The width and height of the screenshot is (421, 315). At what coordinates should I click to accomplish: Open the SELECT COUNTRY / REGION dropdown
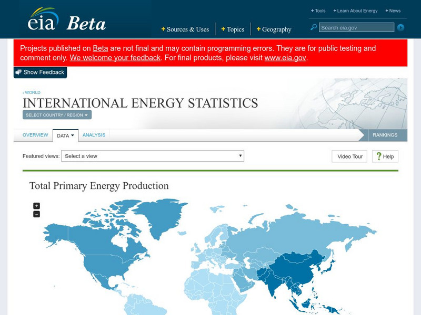click(56, 114)
